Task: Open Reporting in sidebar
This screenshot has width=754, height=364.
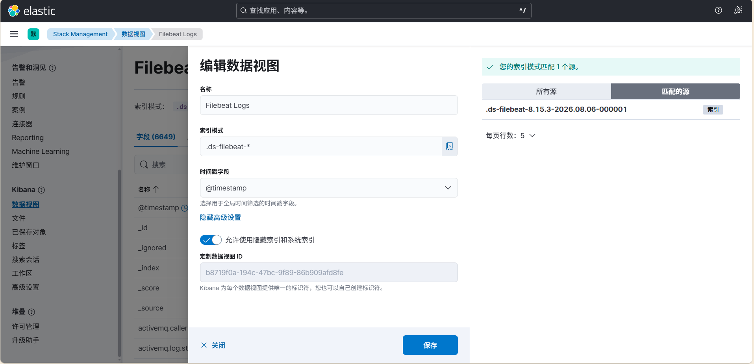Action: coord(28,137)
